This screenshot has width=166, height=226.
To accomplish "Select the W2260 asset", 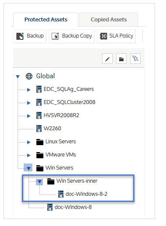I will 52,129.
